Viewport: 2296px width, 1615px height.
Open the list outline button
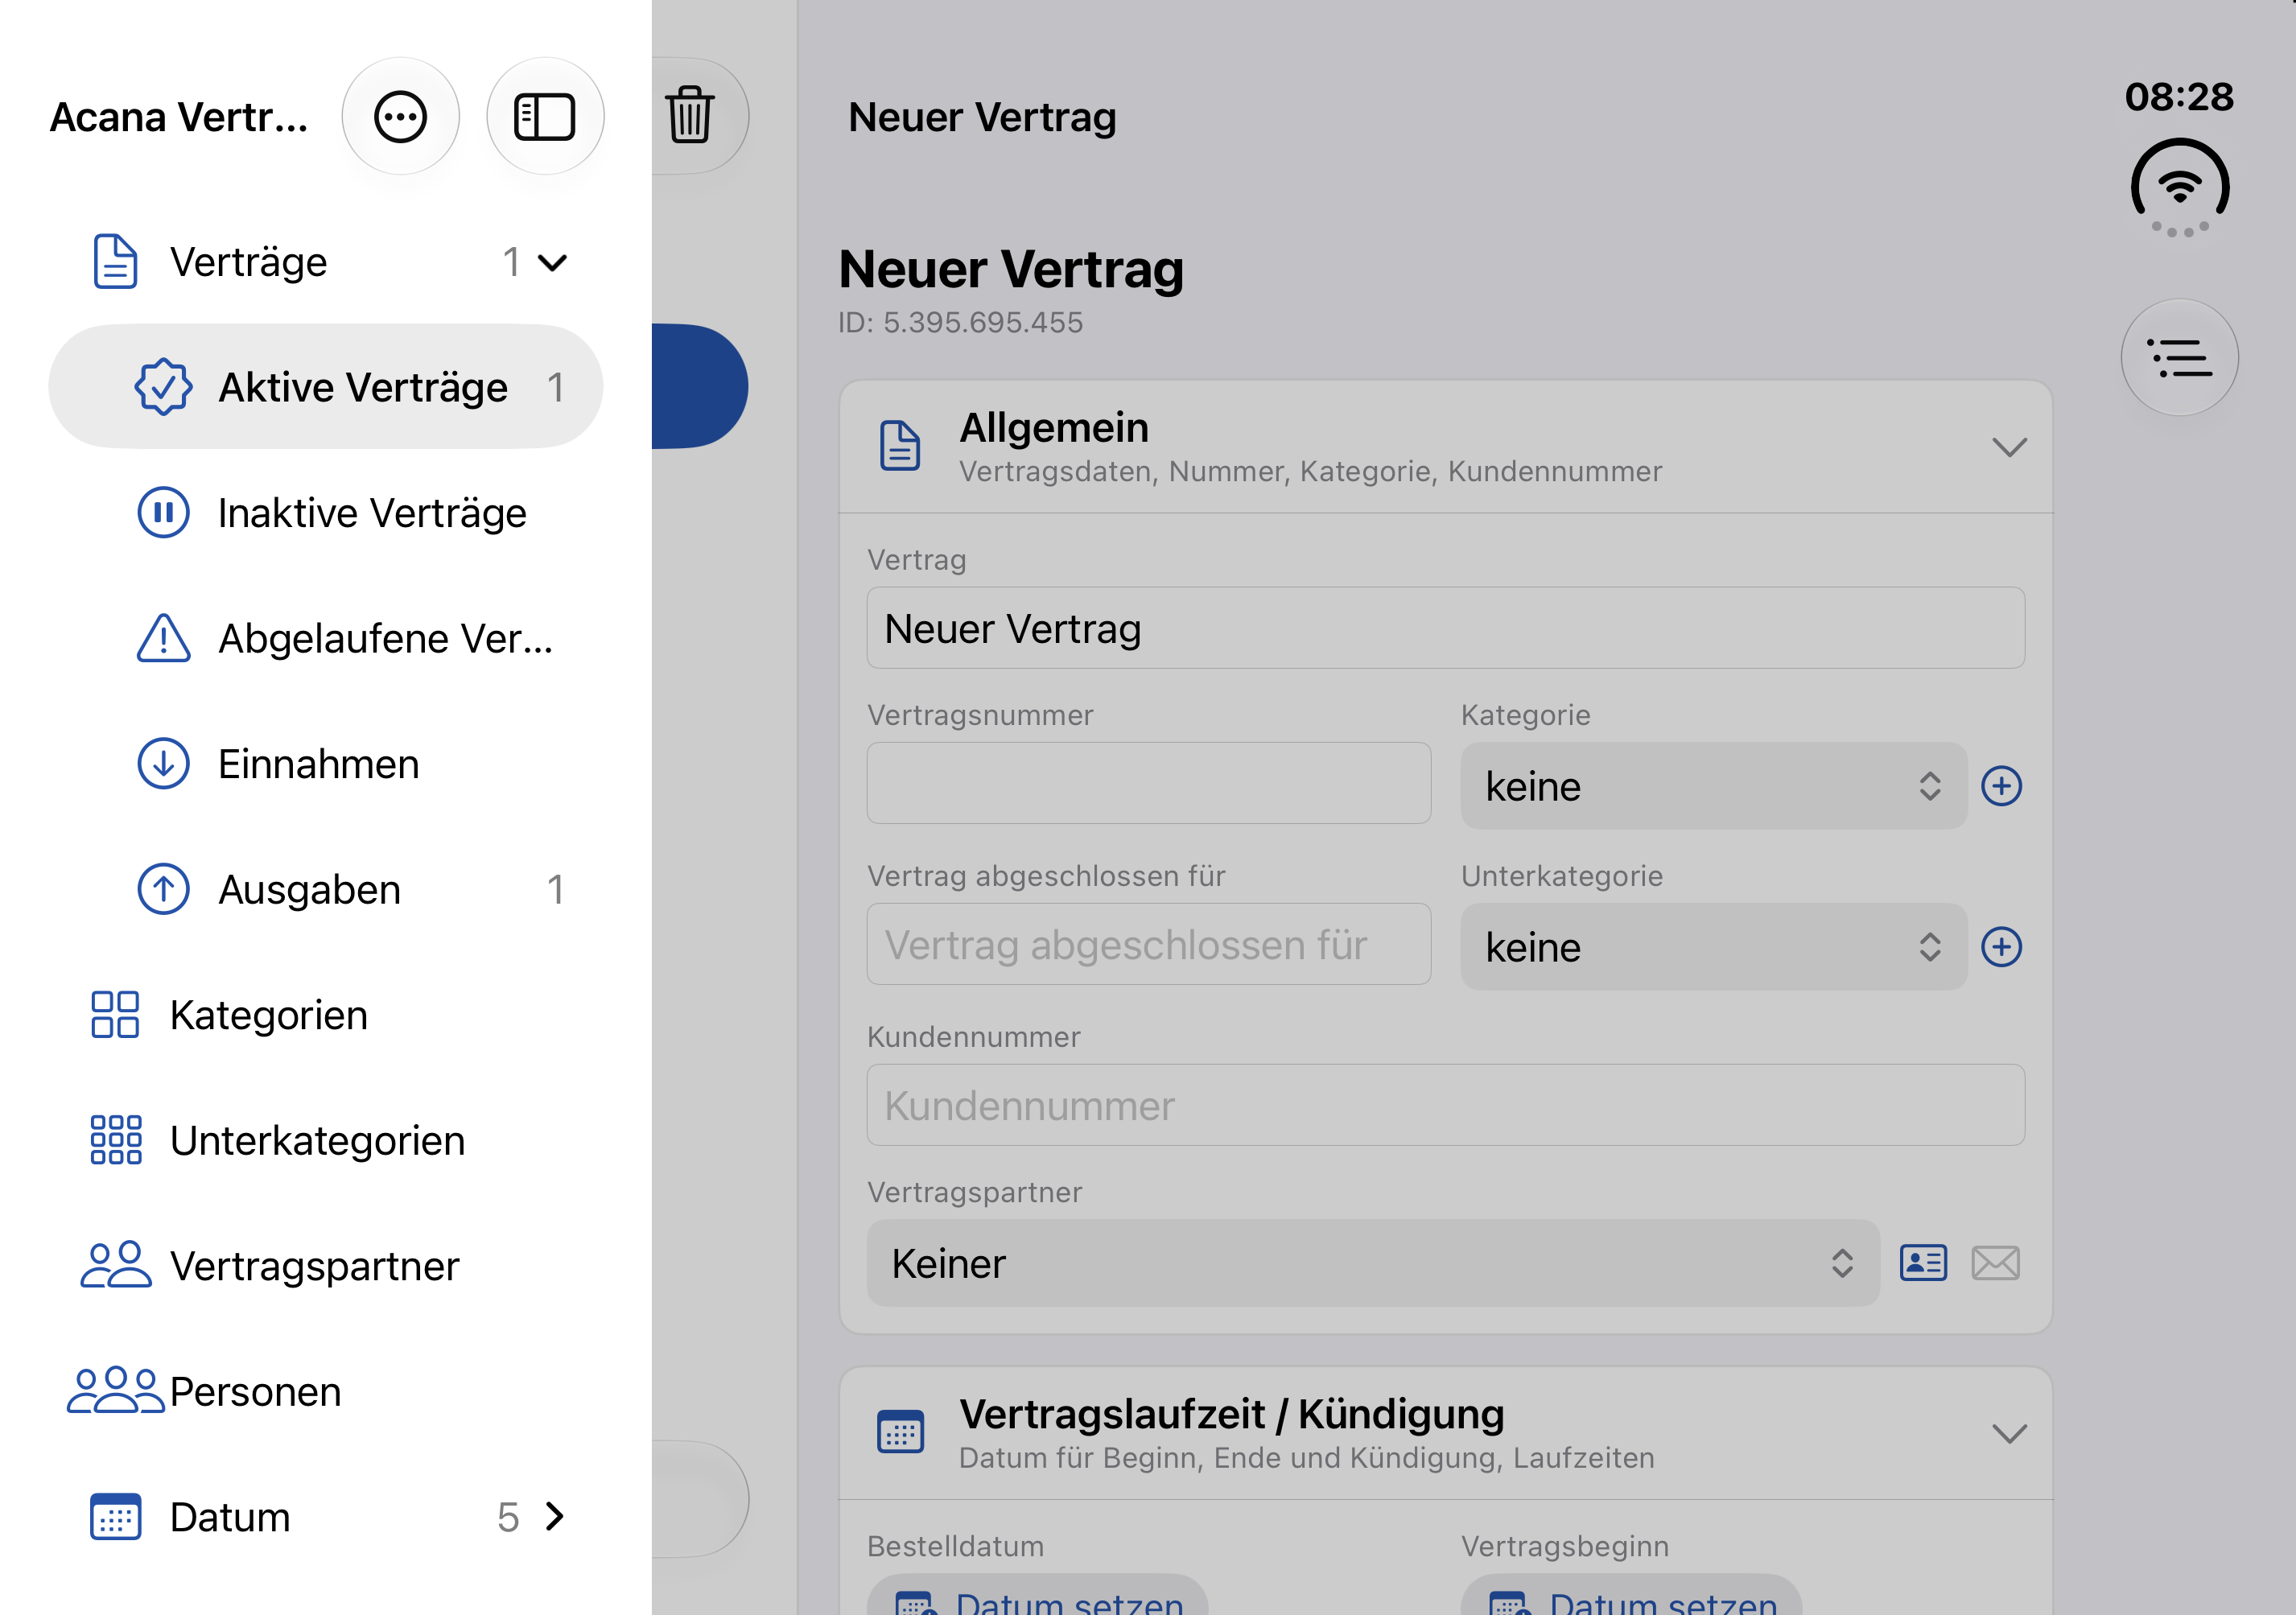click(2179, 358)
